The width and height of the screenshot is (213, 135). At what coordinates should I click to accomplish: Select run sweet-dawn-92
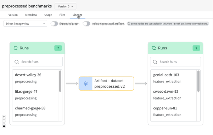(x=166, y=92)
